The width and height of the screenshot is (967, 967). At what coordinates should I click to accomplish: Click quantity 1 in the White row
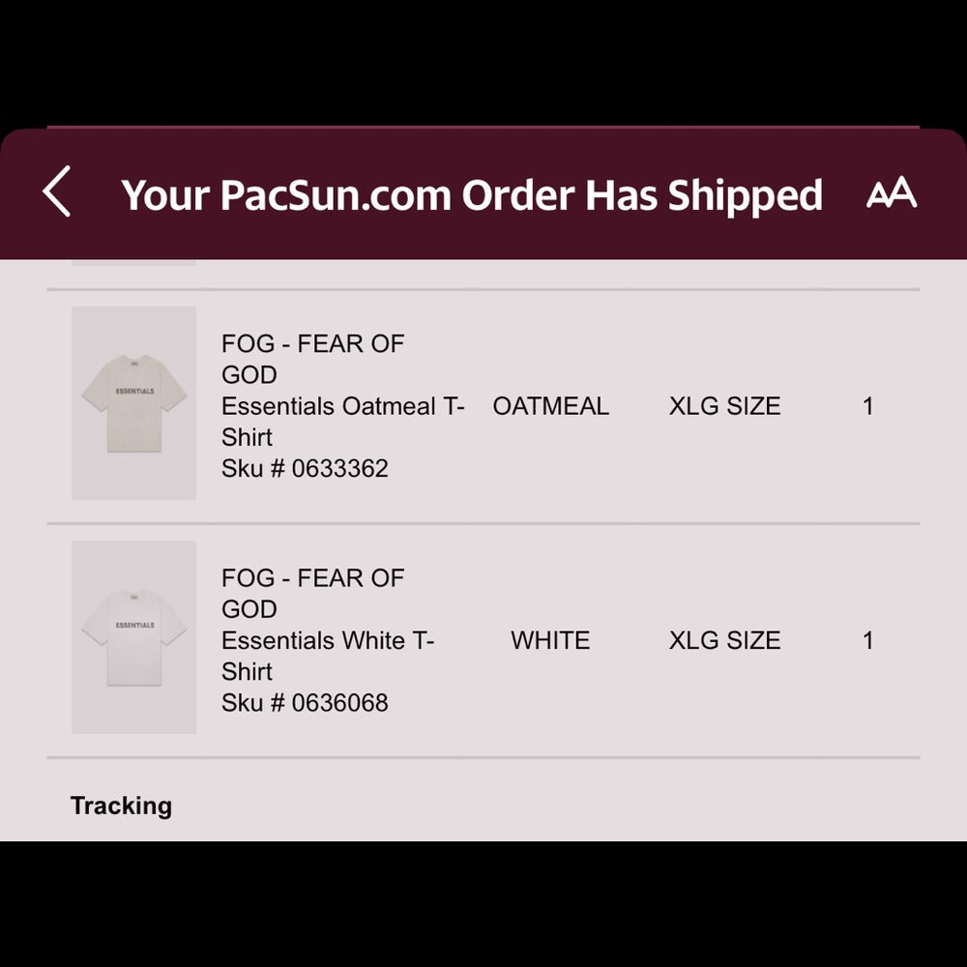pyautogui.click(x=867, y=641)
